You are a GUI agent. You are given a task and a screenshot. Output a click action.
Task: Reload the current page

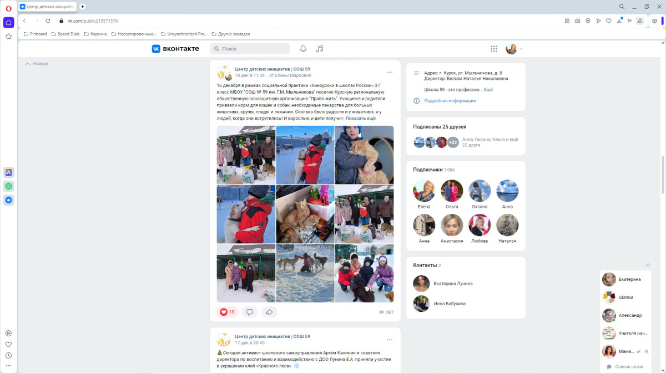tap(48, 21)
